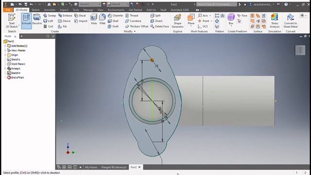Close the Model browser panel
The image size is (311, 175).
15,36
